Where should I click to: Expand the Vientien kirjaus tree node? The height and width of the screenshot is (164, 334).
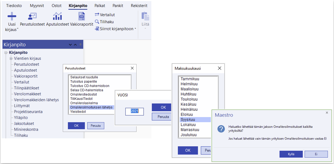point(11,59)
